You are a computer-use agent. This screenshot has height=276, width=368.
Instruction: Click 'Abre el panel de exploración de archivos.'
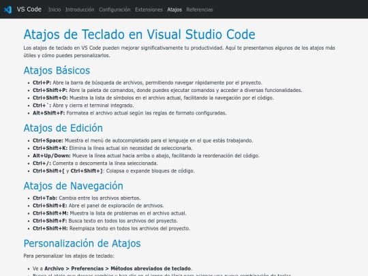[x=116, y=206]
